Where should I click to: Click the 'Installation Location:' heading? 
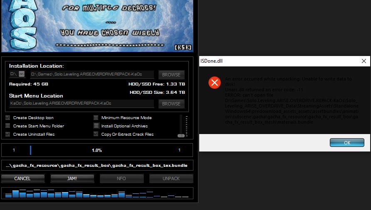tap(37, 66)
